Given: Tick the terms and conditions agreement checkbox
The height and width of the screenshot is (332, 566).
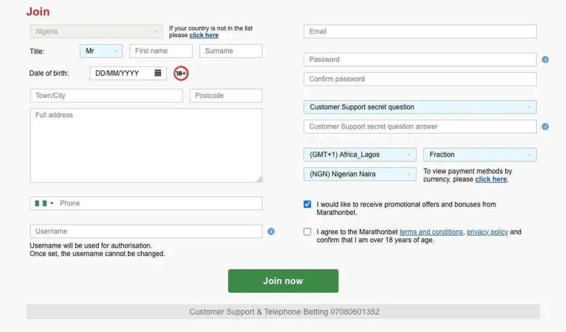Looking at the screenshot, I should click(308, 232).
